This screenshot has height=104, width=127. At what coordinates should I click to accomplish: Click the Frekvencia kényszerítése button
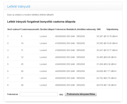pyautogui.click(x=81, y=94)
